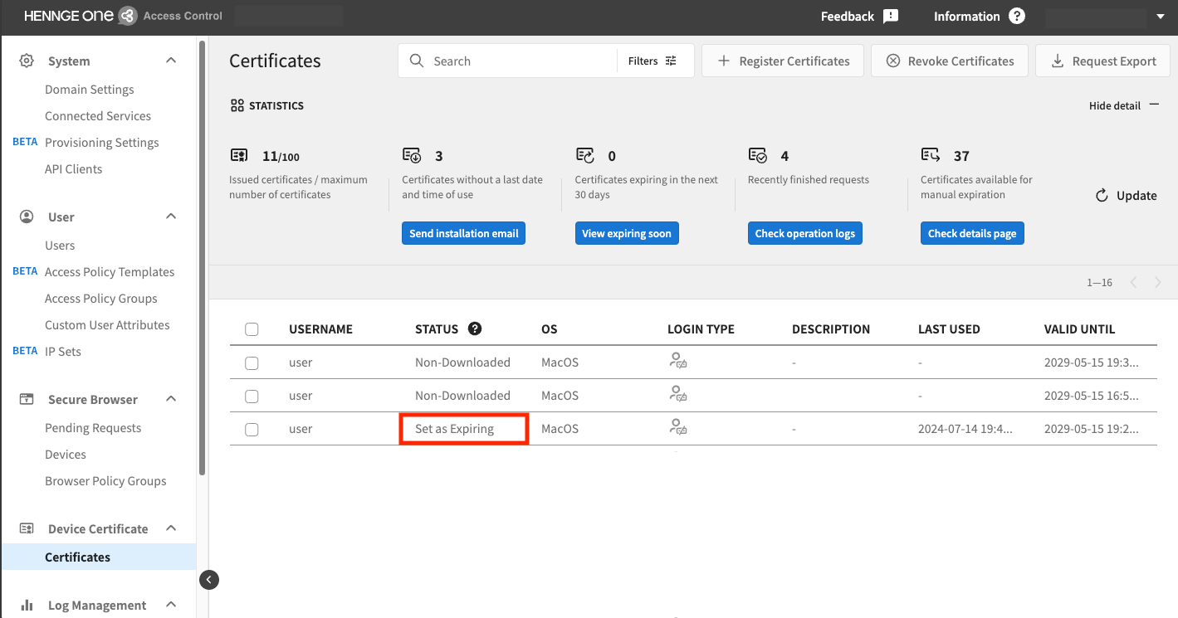Click the sidebar vertical scrollbar
The height and width of the screenshot is (618, 1178).
202,257
